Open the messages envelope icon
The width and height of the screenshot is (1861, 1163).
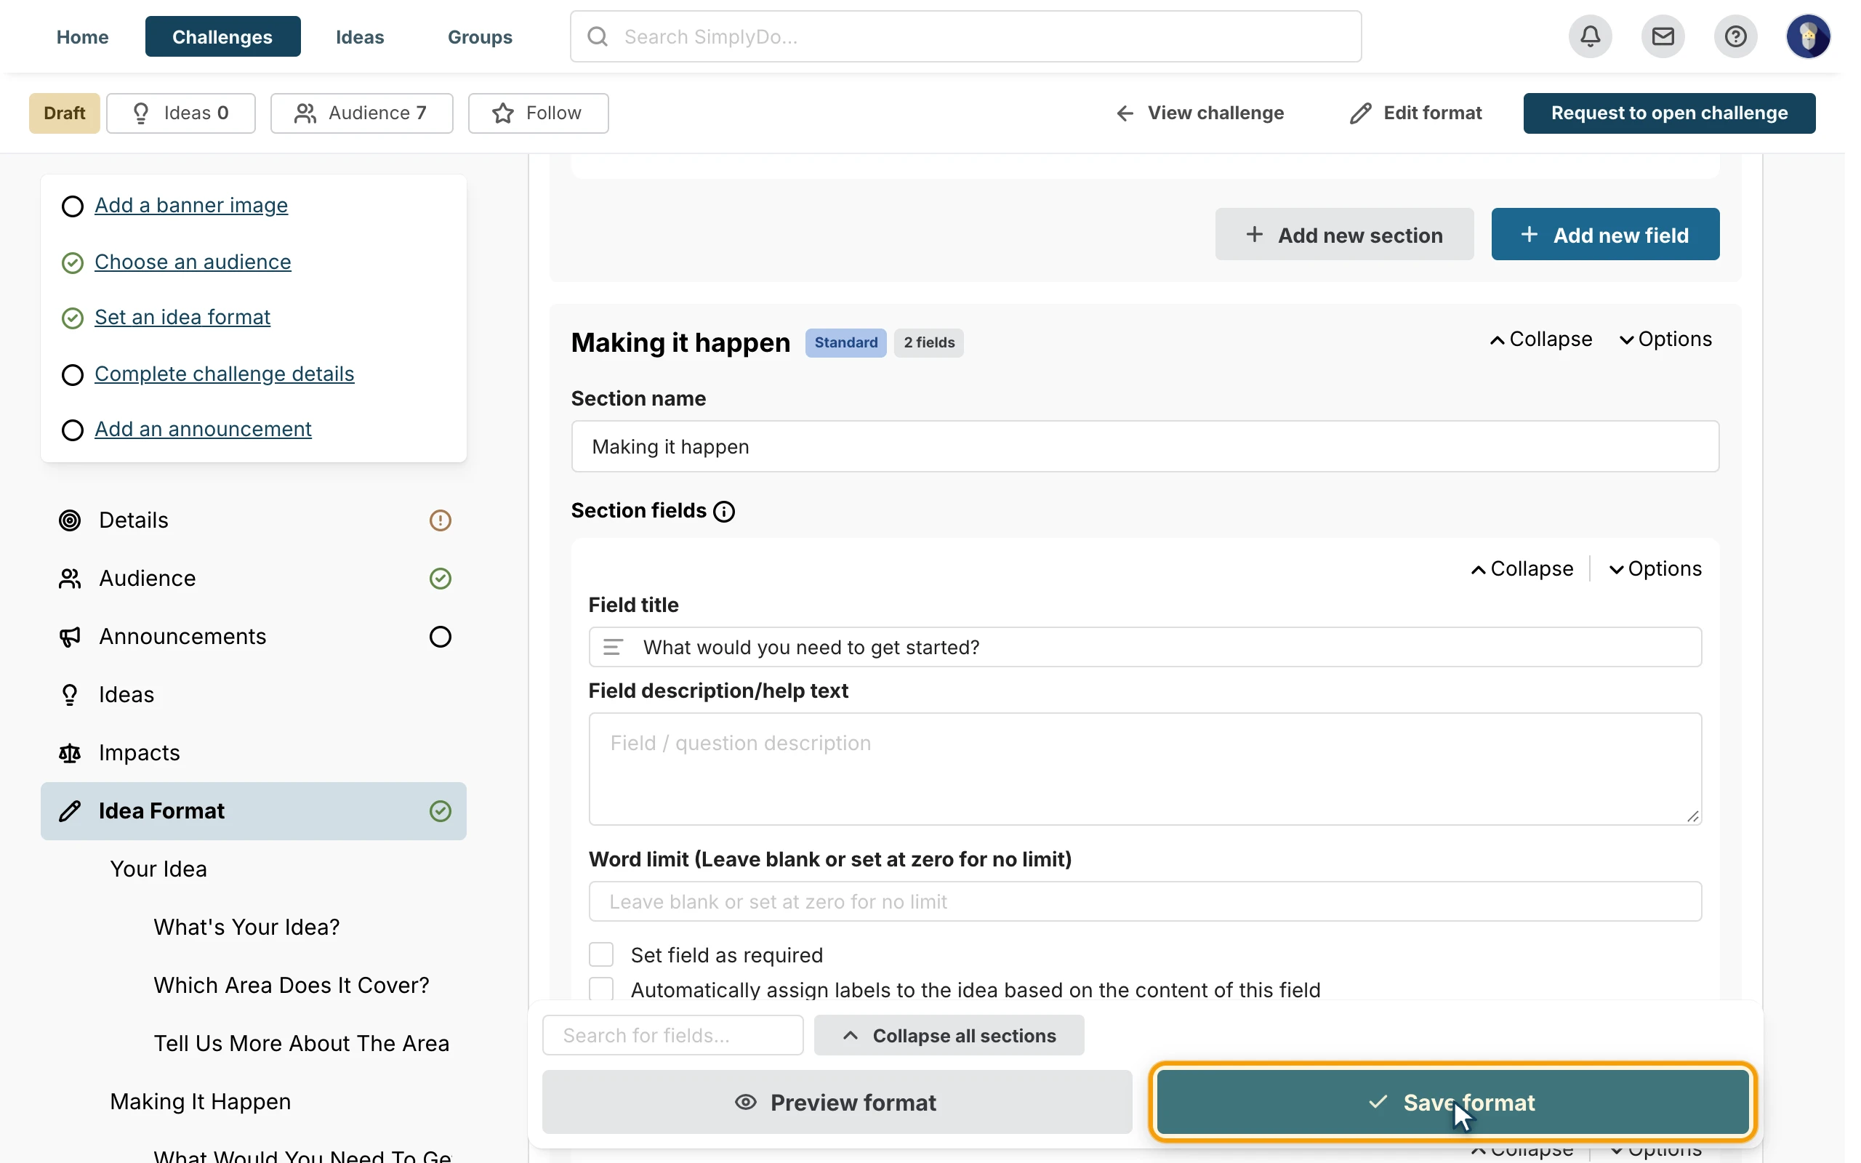point(1663,36)
